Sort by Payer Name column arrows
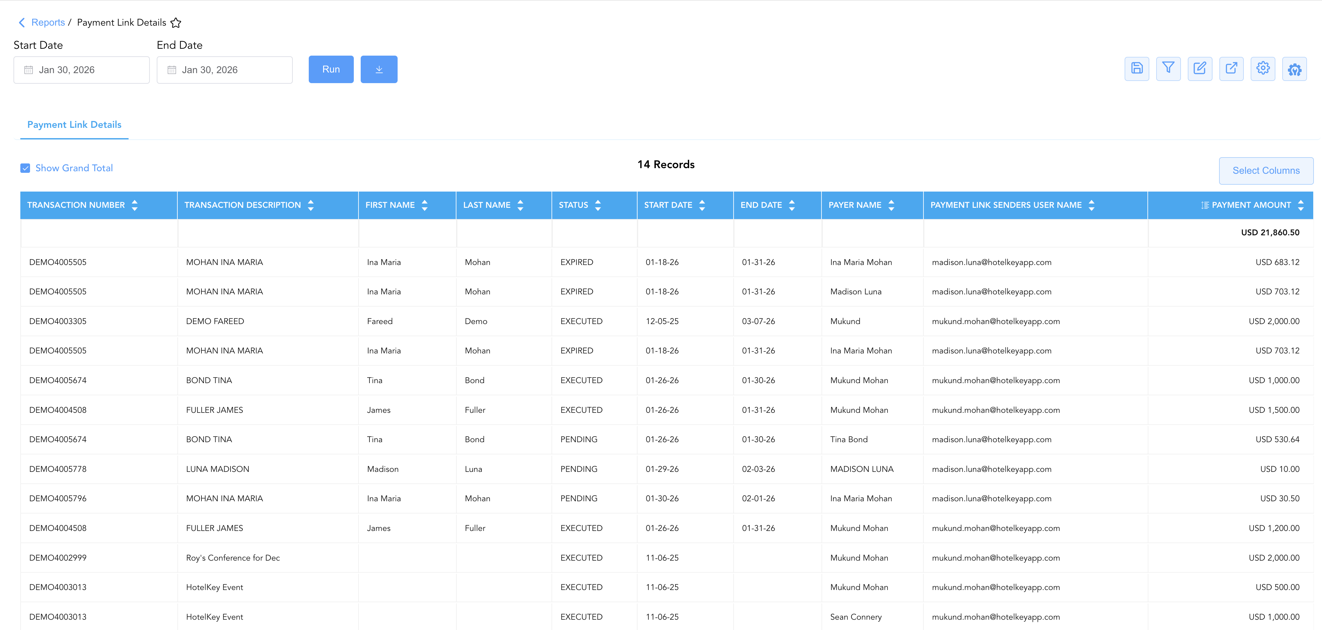 coord(892,205)
